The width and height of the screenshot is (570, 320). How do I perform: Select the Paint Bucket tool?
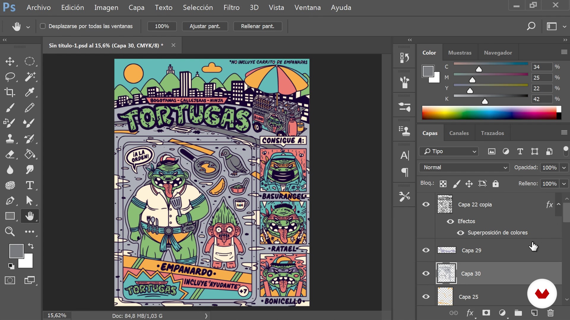29,154
